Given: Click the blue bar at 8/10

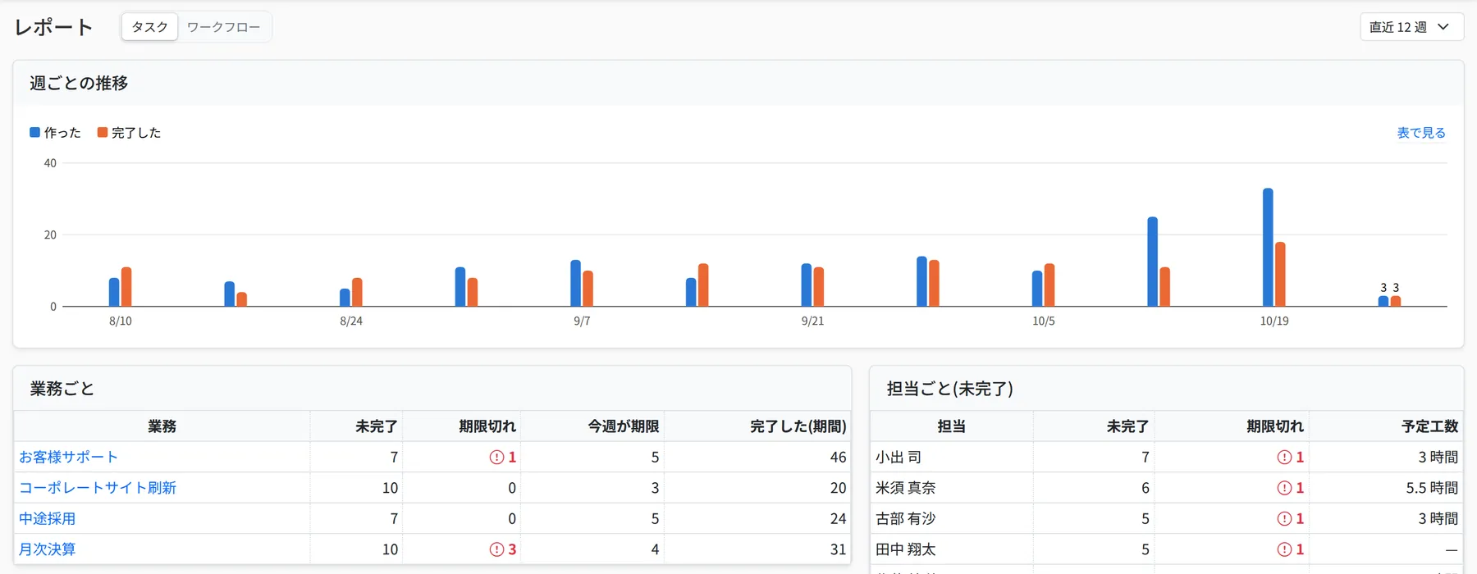Looking at the screenshot, I should 114,293.
